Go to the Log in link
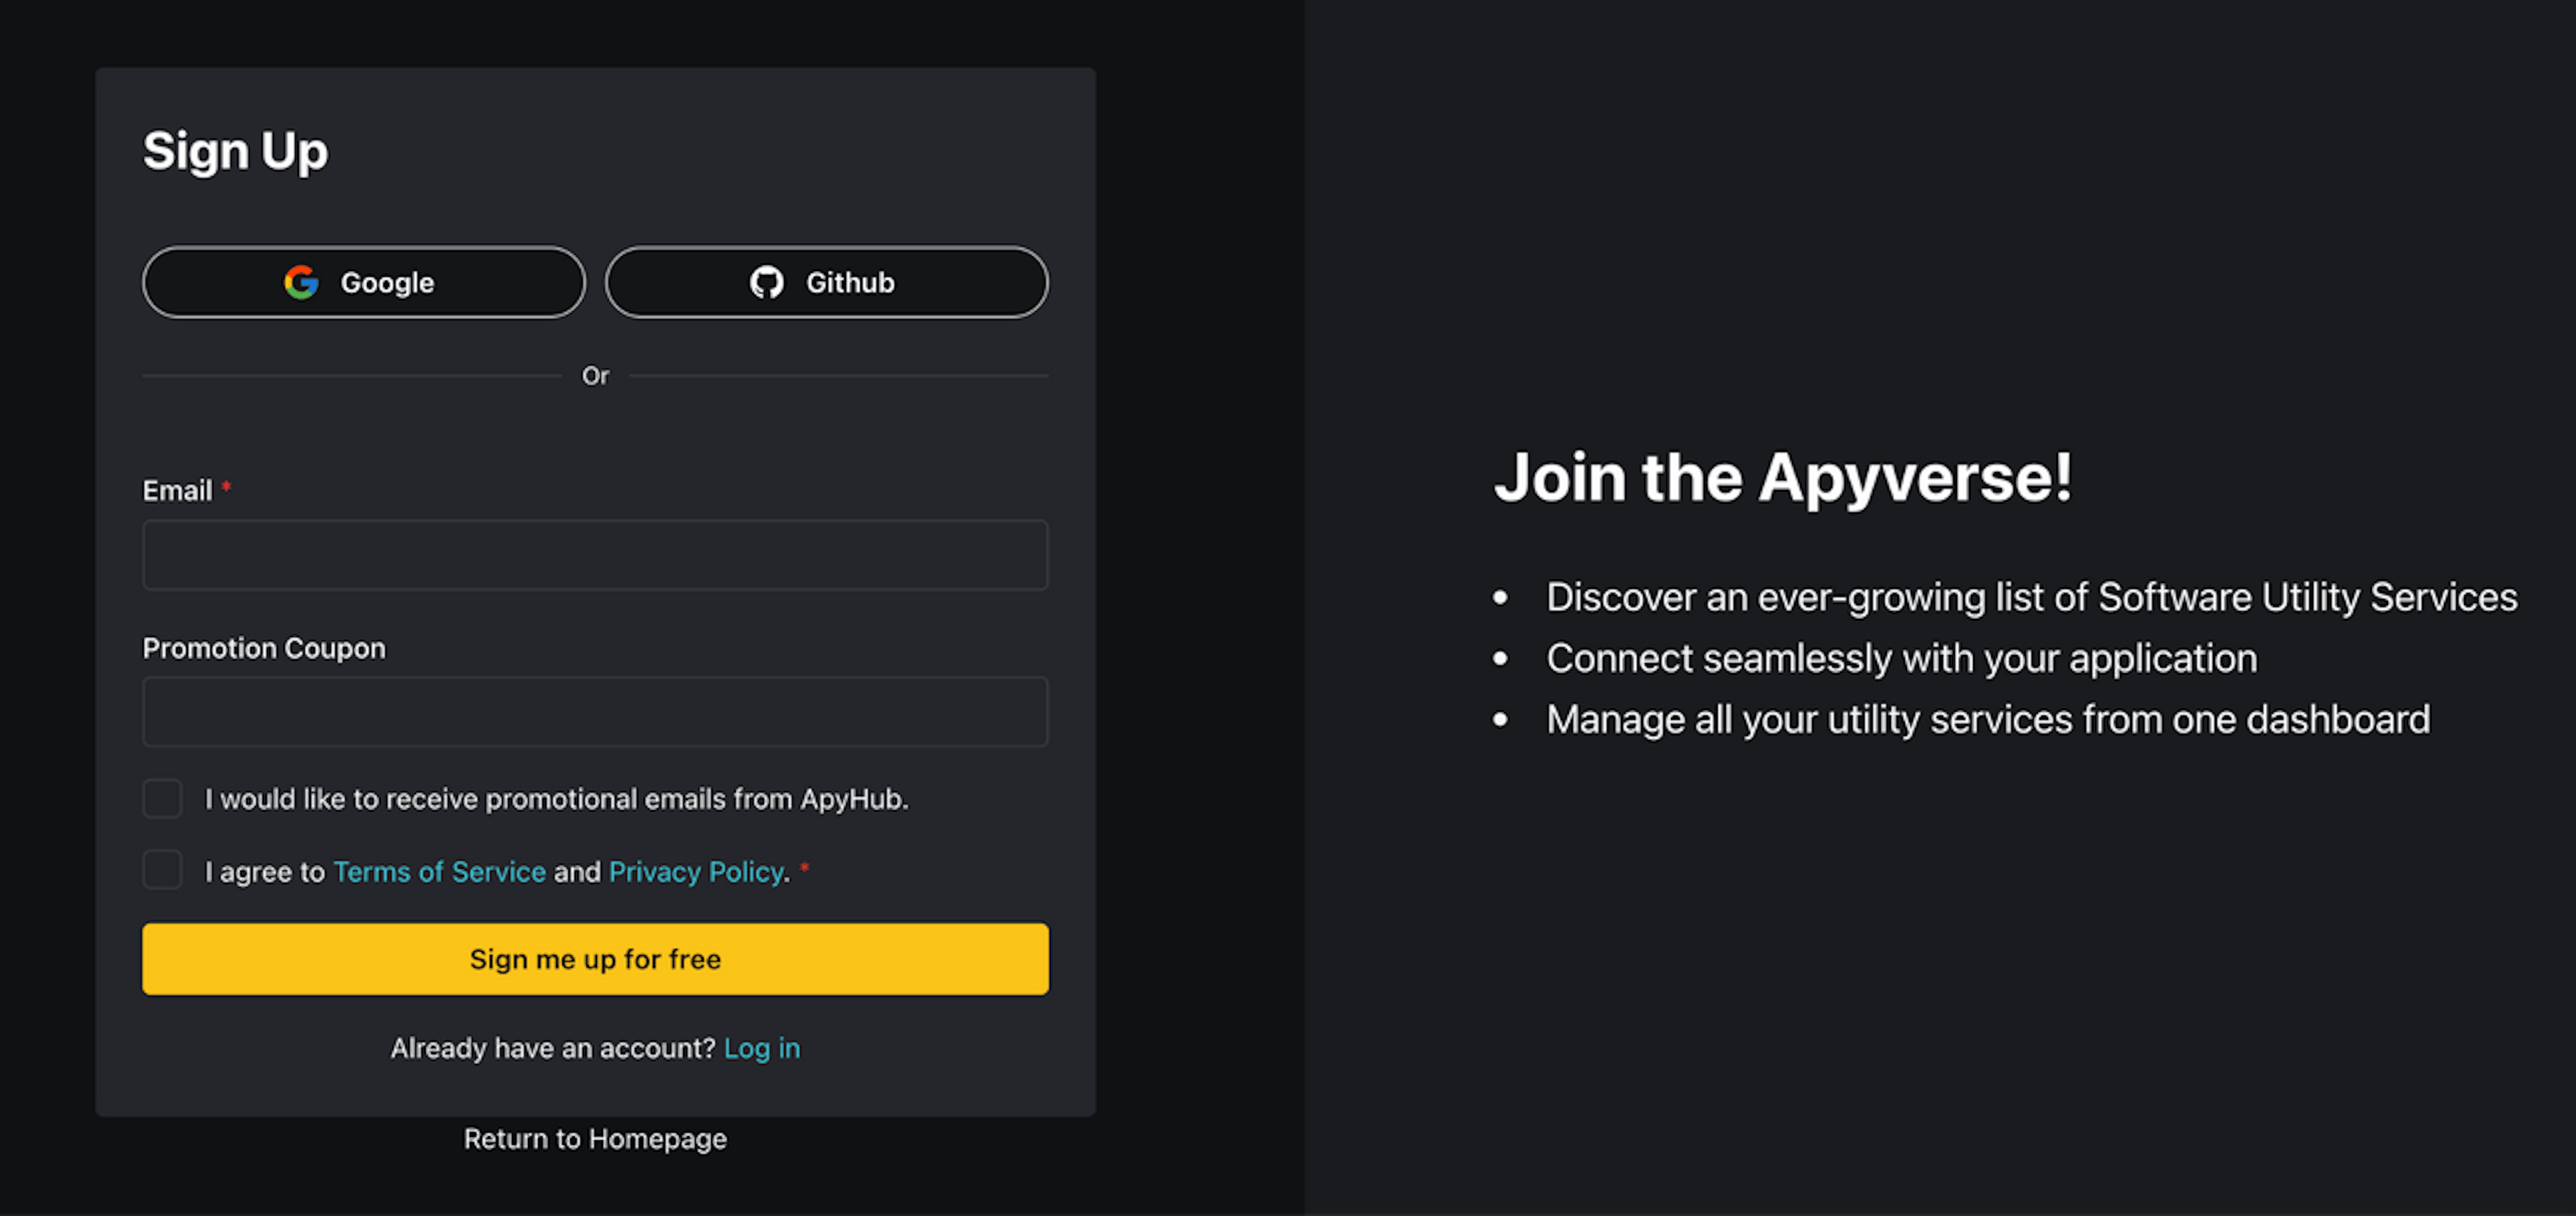The height and width of the screenshot is (1216, 2576). click(761, 1048)
